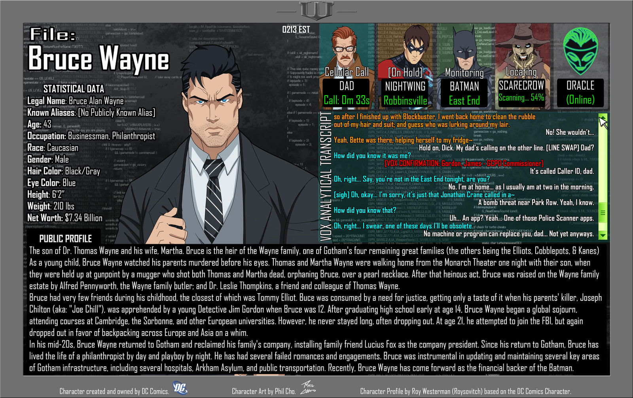Click 'Character Profile by Roy Westerman' credit
Viewport: 633px width, 398px height.
click(x=466, y=391)
